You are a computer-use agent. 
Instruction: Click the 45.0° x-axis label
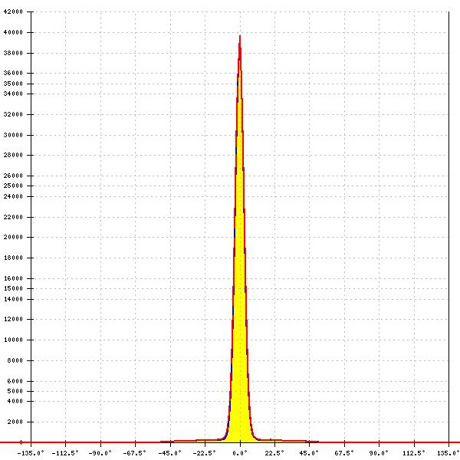[x=309, y=453]
